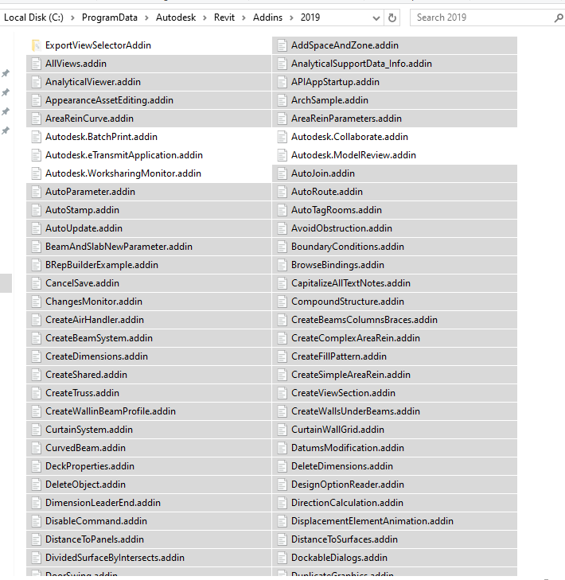The image size is (565, 580).
Task: Click the 2019 breadcrumb segment
Action: (x=310, y=18)
